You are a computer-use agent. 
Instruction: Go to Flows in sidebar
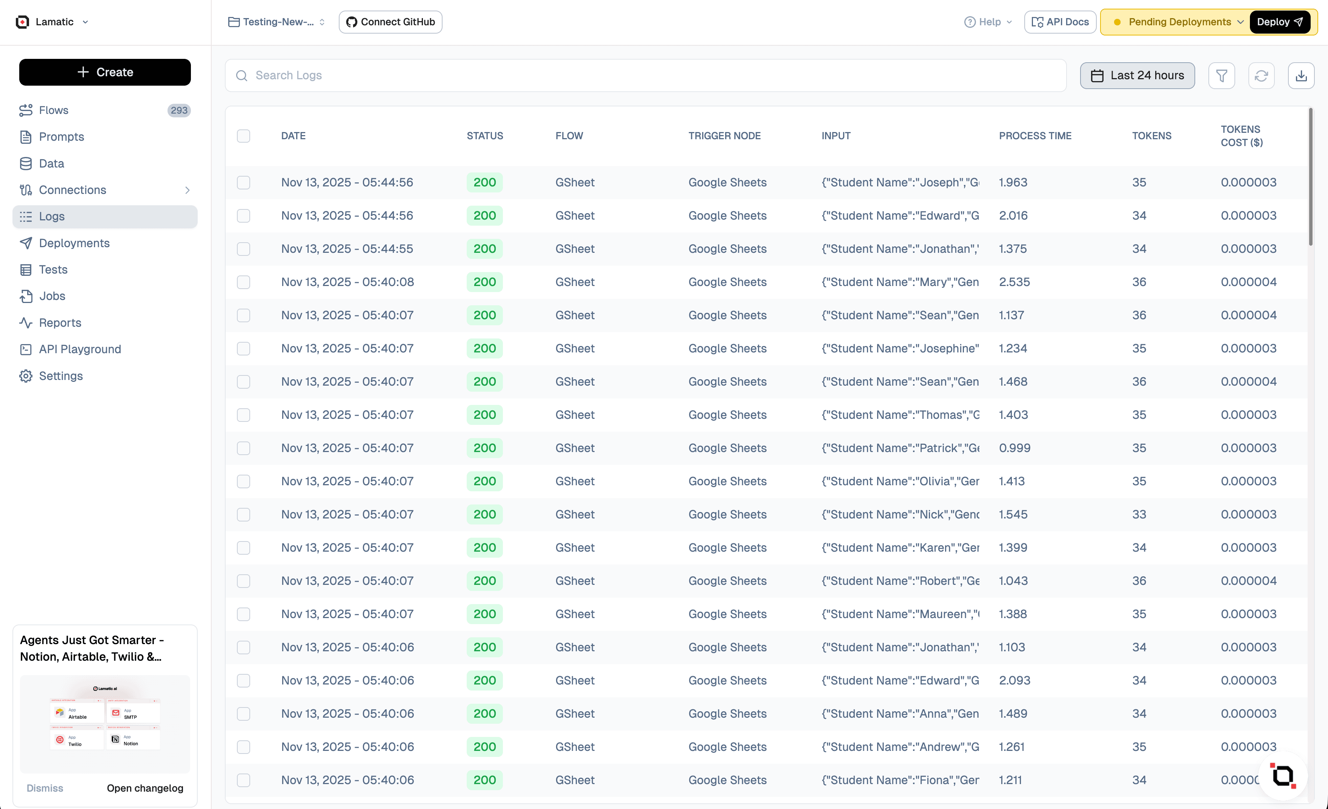pos(53,110)
